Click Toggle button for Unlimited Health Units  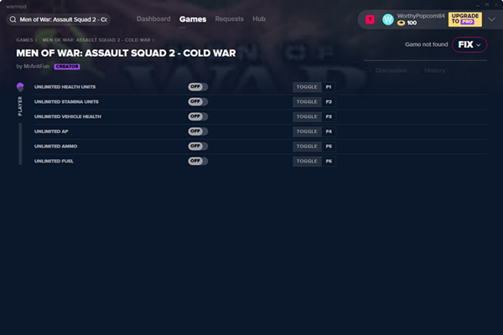[307, 87]
